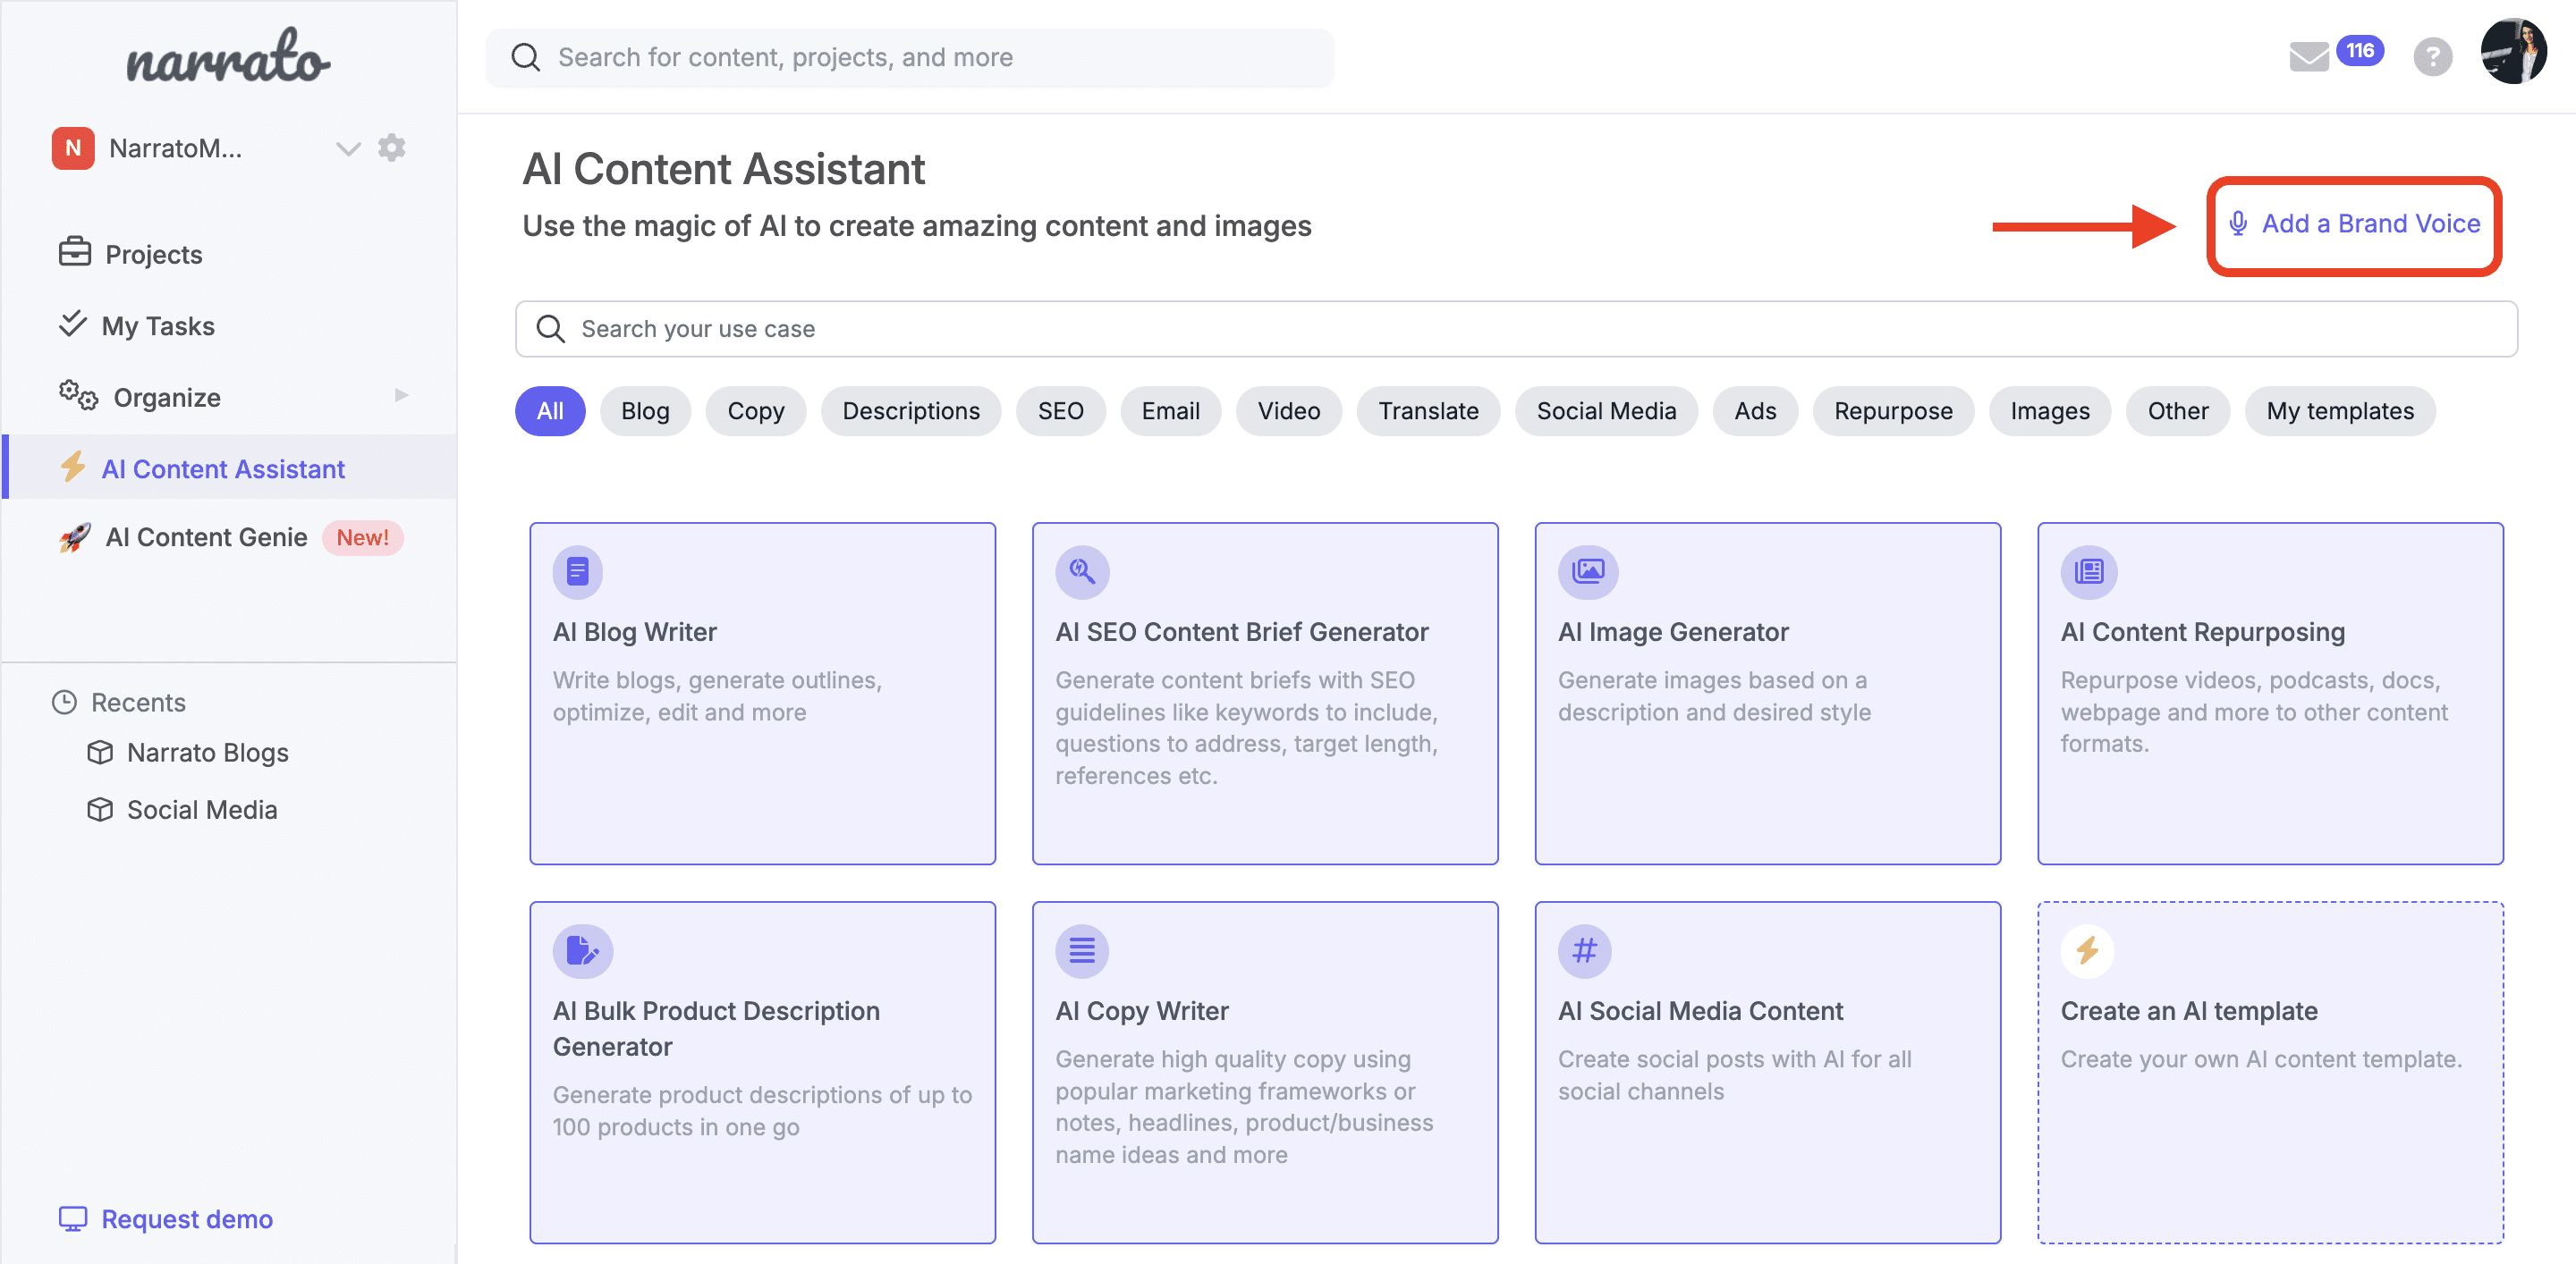Select the Copy filter tab
This screenshot has height=1264, width=2576.
(756, 410)
